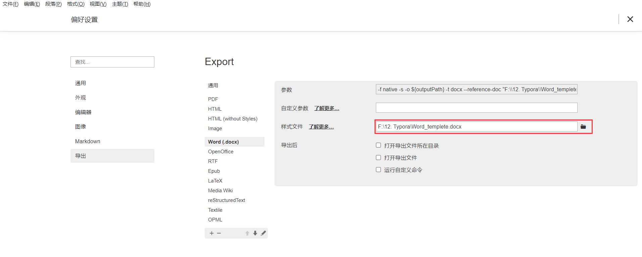
Task: Select Word (.docx) export format
Action: click(235, 142)
